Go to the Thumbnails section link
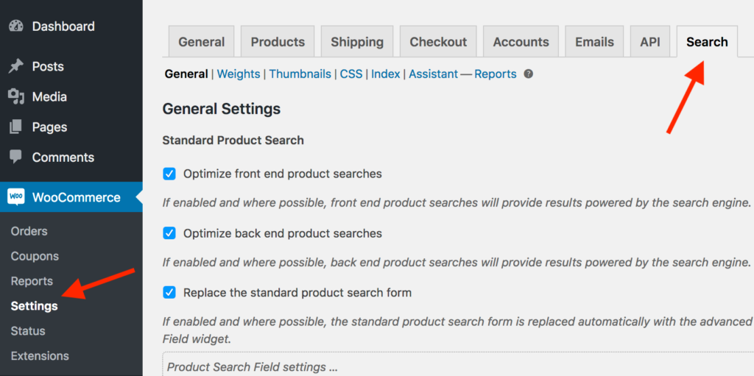 [300, 74]
